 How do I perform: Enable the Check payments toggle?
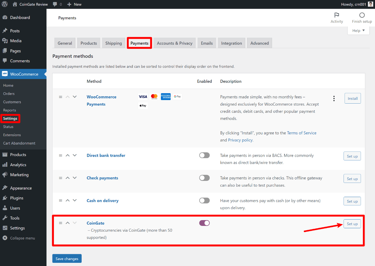204,178
